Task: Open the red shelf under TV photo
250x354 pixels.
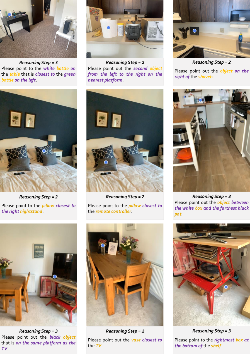Action: [x=212, y=275]
